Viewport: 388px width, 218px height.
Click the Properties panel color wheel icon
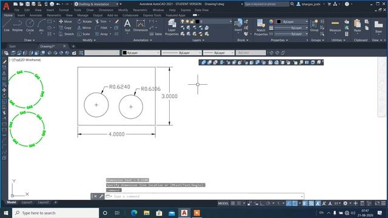[271, 22]
